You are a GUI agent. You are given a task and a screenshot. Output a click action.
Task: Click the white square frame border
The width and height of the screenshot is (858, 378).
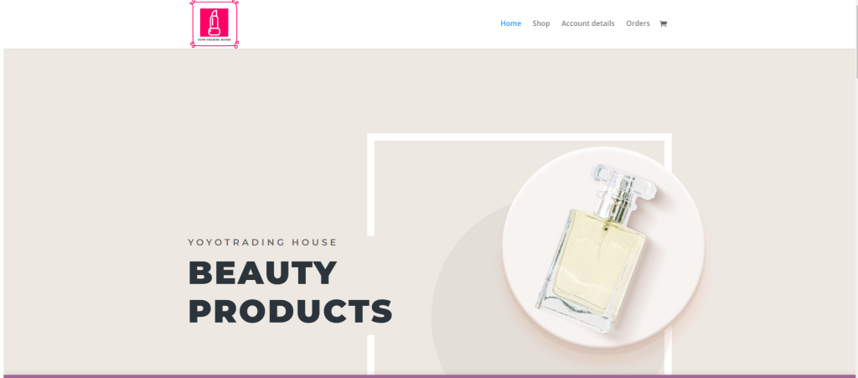pyautogui.click(x=519, y=137)
